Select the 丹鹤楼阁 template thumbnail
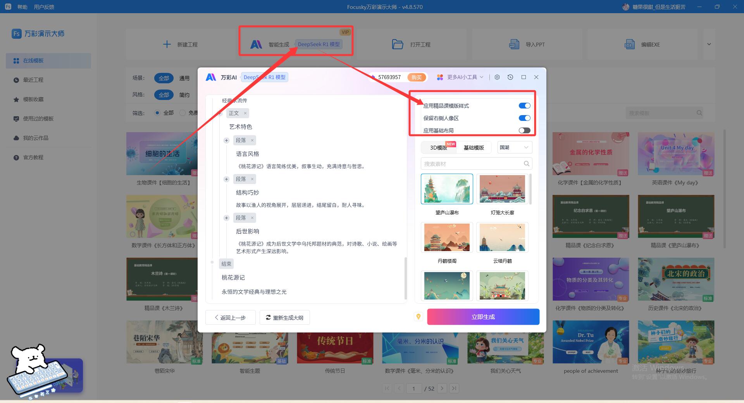The height and width of the screenshot is (403, 744). (x=447, y=237)
